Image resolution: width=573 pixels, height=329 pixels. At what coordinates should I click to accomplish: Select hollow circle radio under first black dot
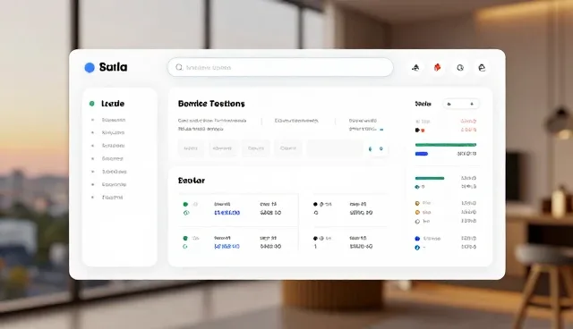[x=316, y=212]
